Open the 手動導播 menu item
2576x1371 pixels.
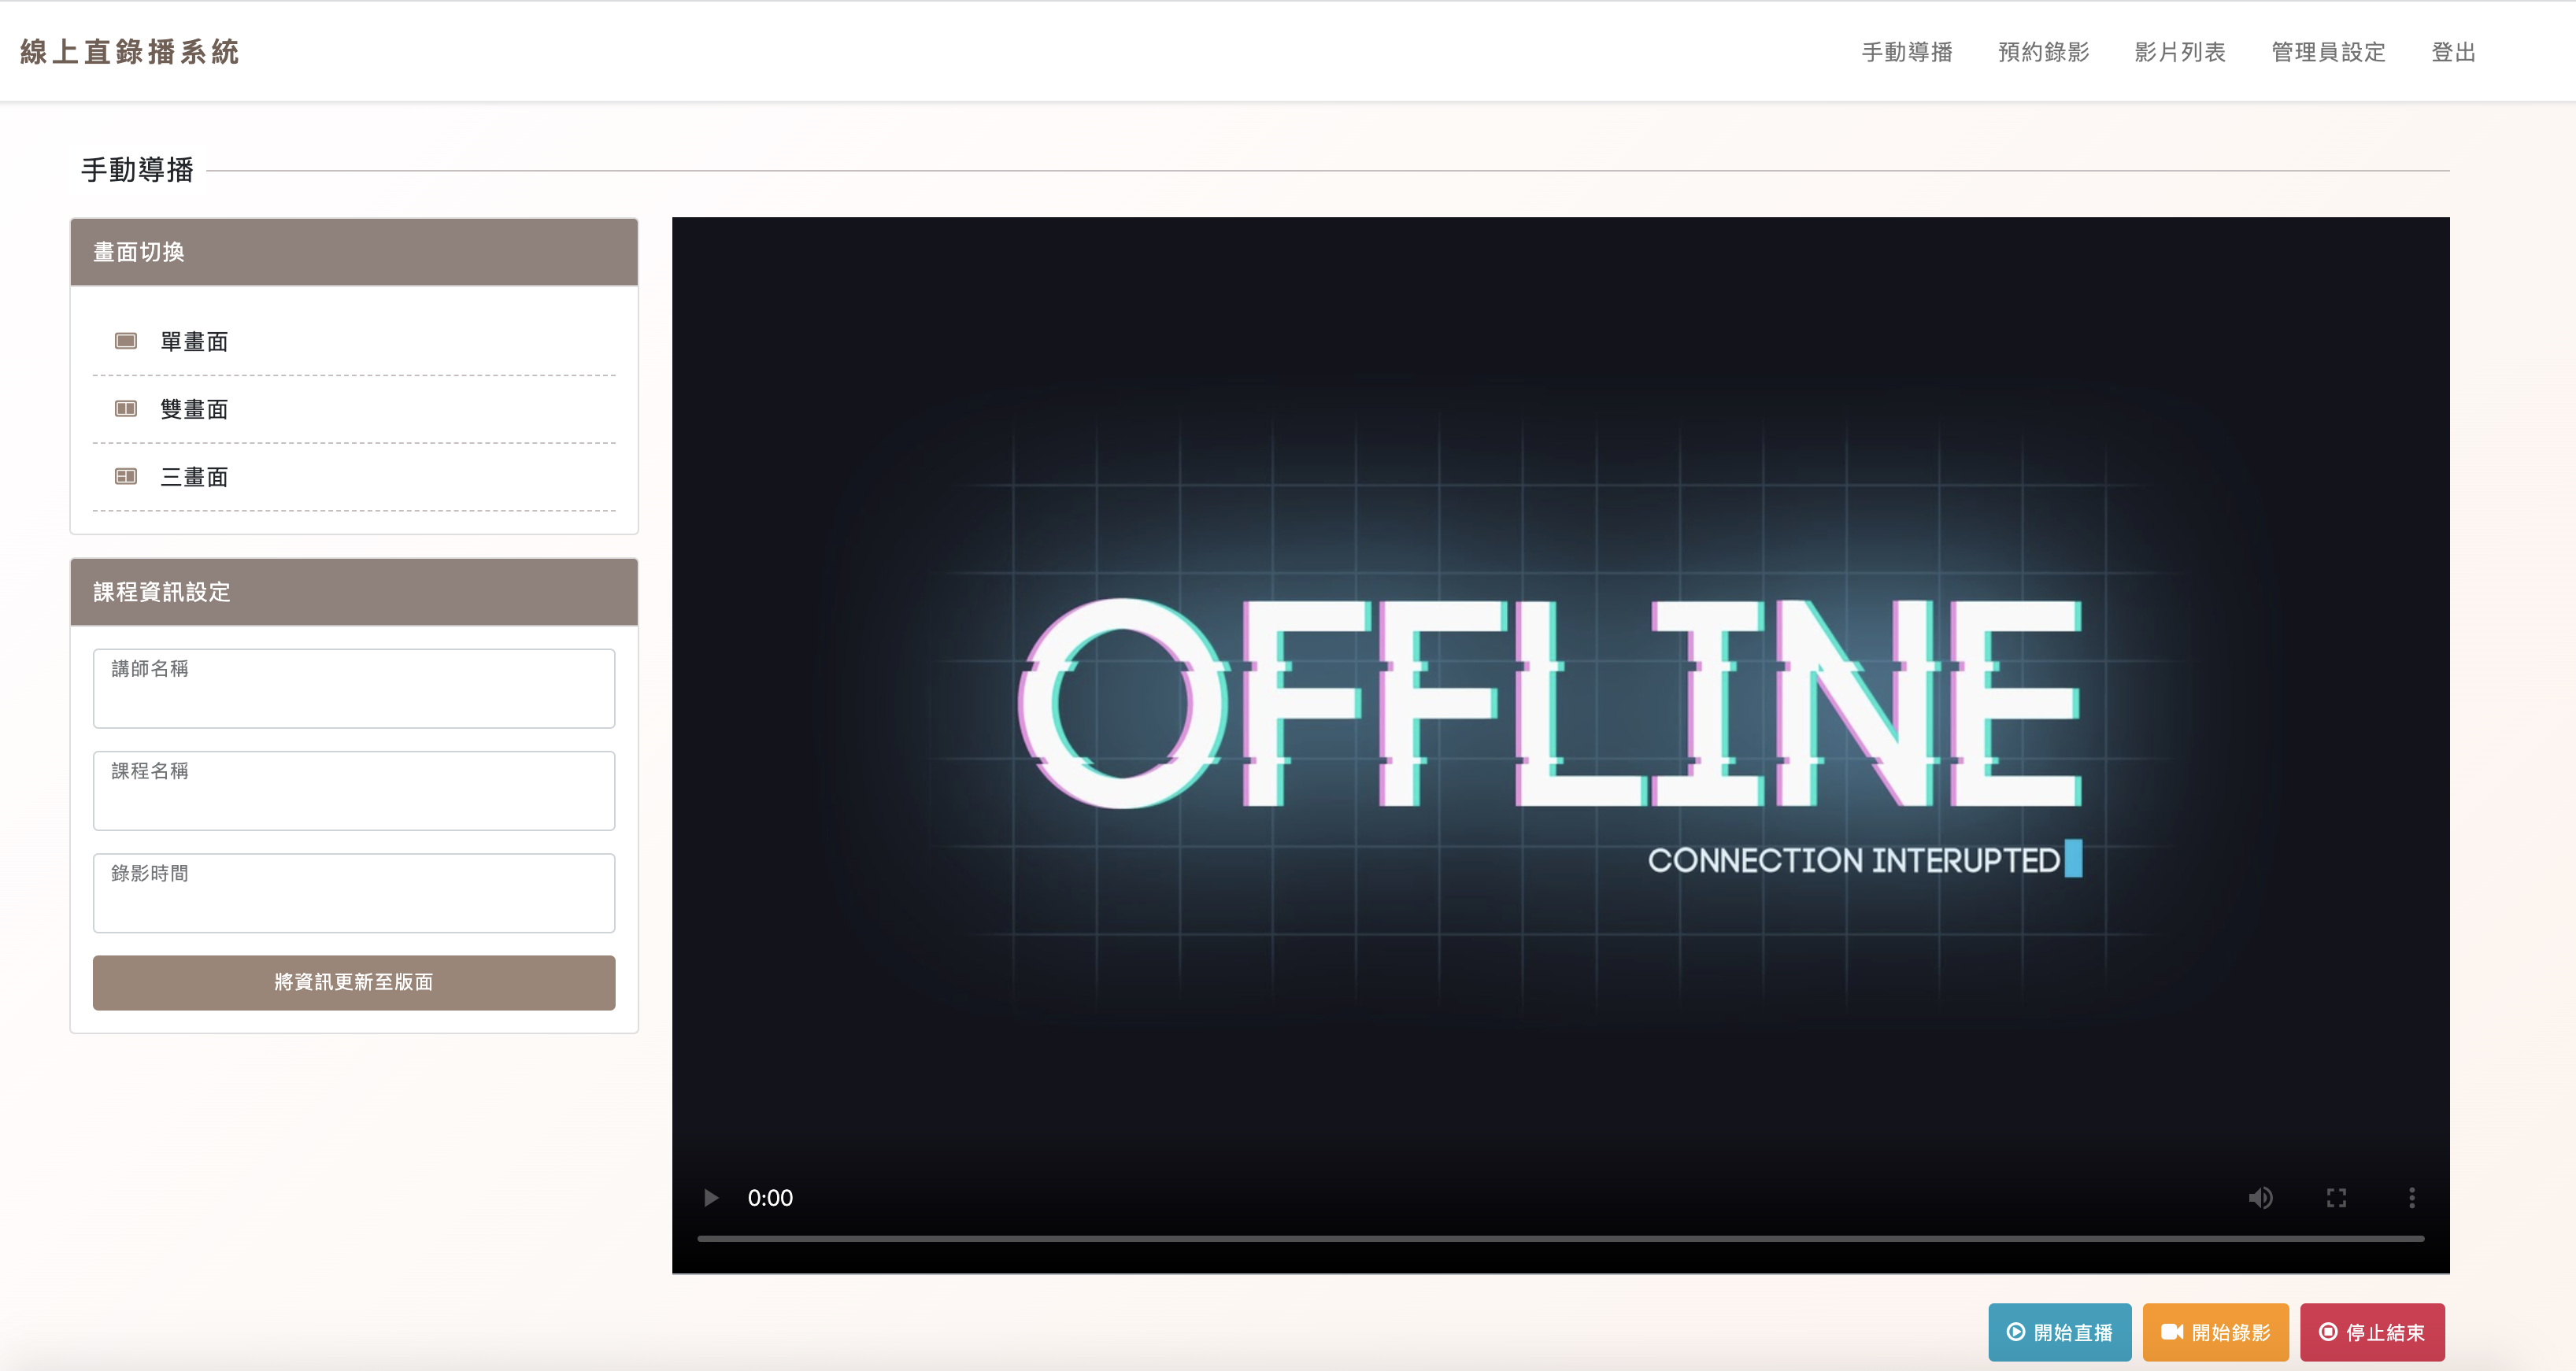coord(1906,52)
